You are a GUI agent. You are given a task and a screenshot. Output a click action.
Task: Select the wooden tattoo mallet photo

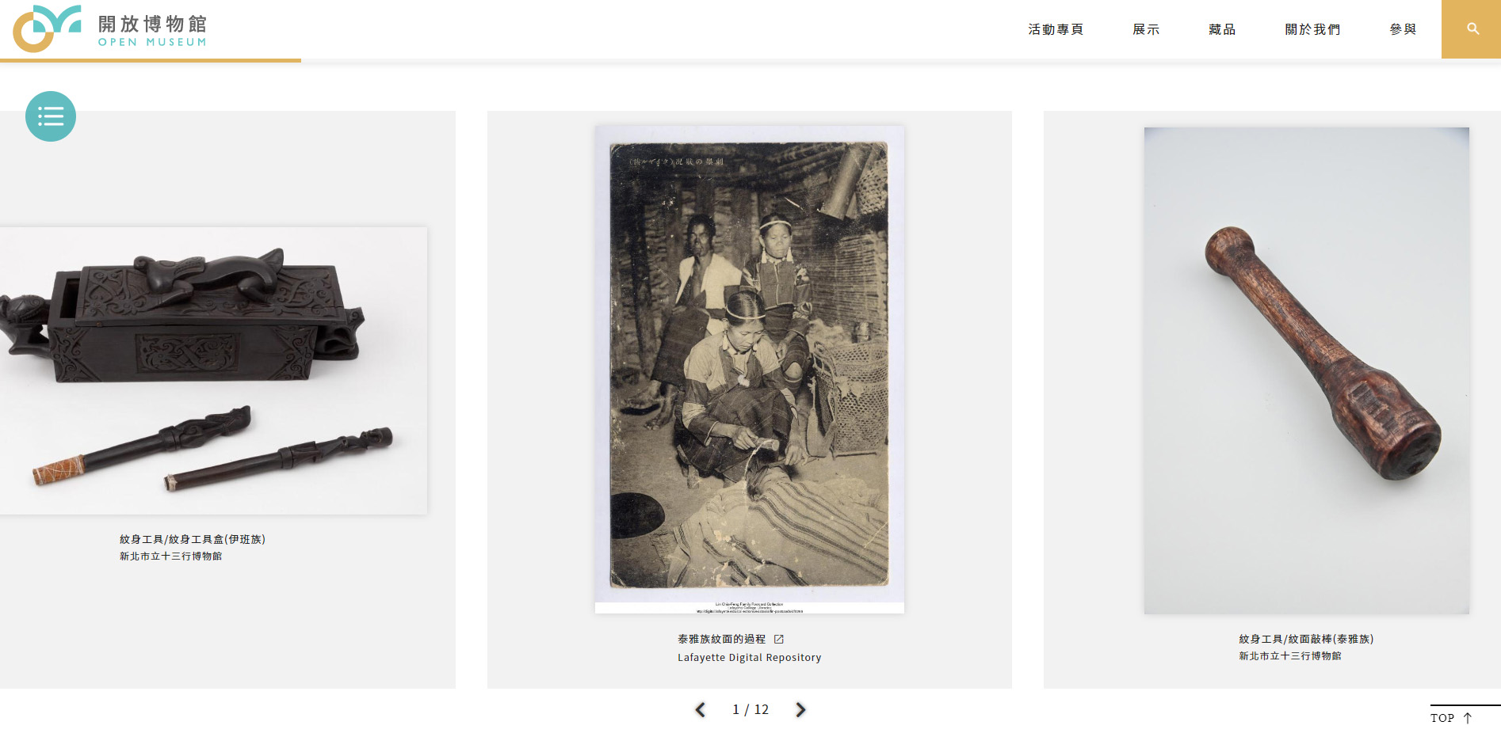click(x=1306, y=370)
